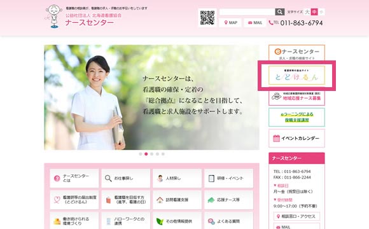
Task: Set text size to 中
Action: (x=314, y=11)
